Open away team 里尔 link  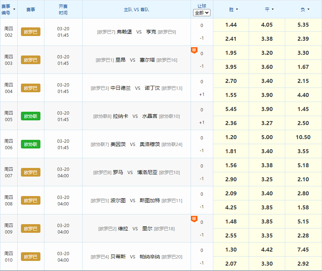(147, 228)
